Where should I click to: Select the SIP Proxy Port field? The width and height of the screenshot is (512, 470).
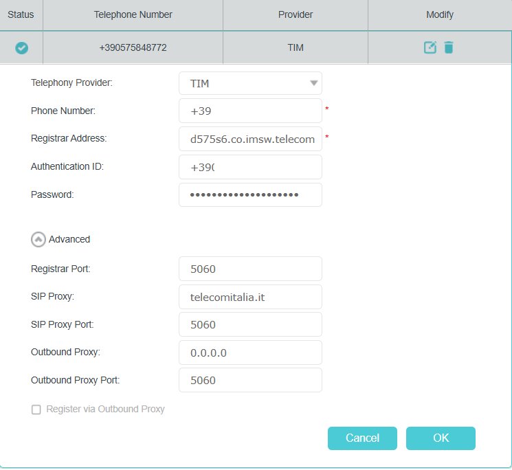pyautogui.click(x=250, y=324)
